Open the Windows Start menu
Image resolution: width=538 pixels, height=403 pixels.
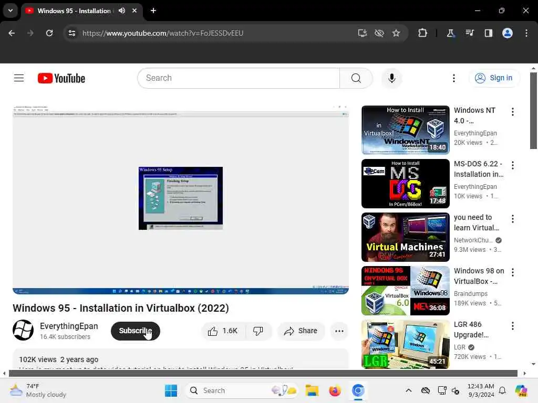coord(171,390)
